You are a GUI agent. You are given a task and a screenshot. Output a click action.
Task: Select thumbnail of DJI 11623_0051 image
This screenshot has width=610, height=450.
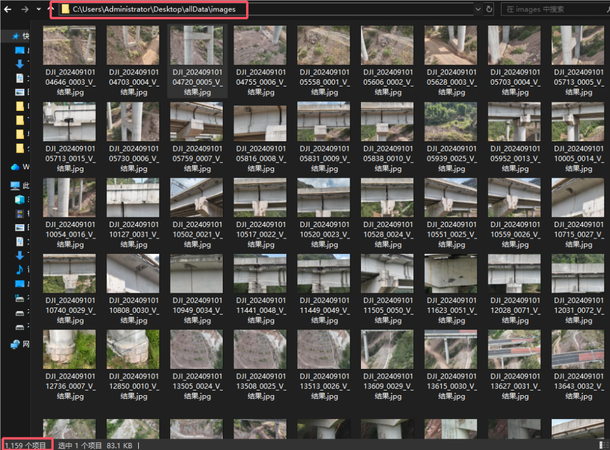pyautogui.click(x=451, y=273)
